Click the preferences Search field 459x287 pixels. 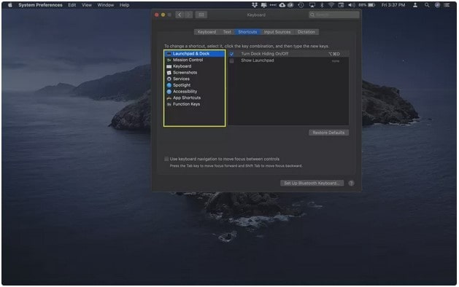click(x=334, y=15)
